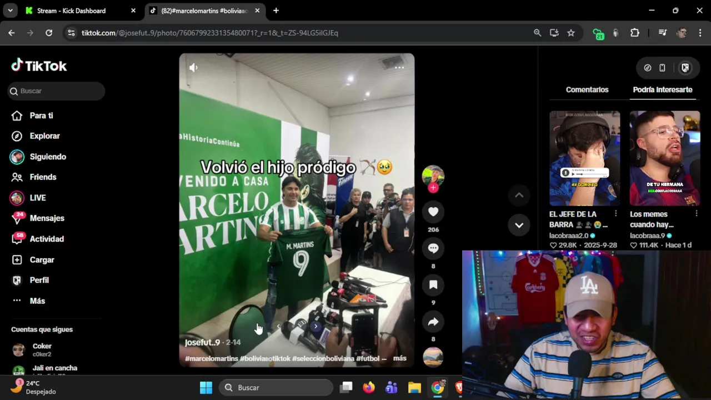
Task: Open a new browser tab
Action: (276, 11)
